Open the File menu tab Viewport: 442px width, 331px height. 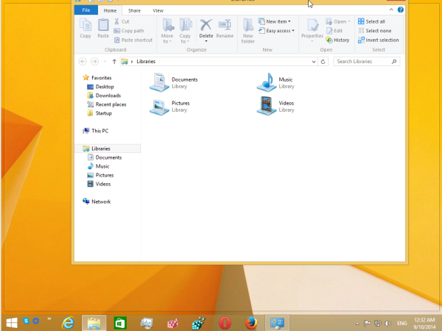coord(86,10)
